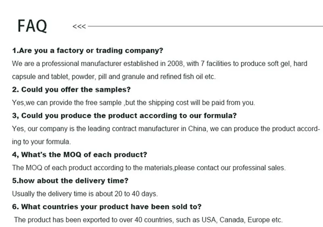Click the line mentioning refined fish oil
Viewport: 323px width, 227px height.
[114, 77]
